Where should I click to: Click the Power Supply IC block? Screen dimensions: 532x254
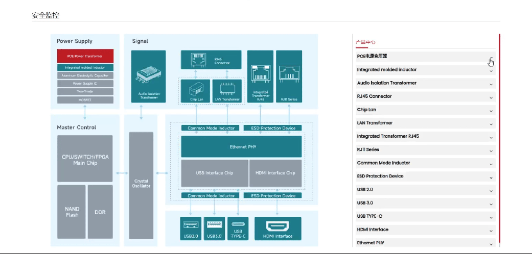(x=85, y=84)
